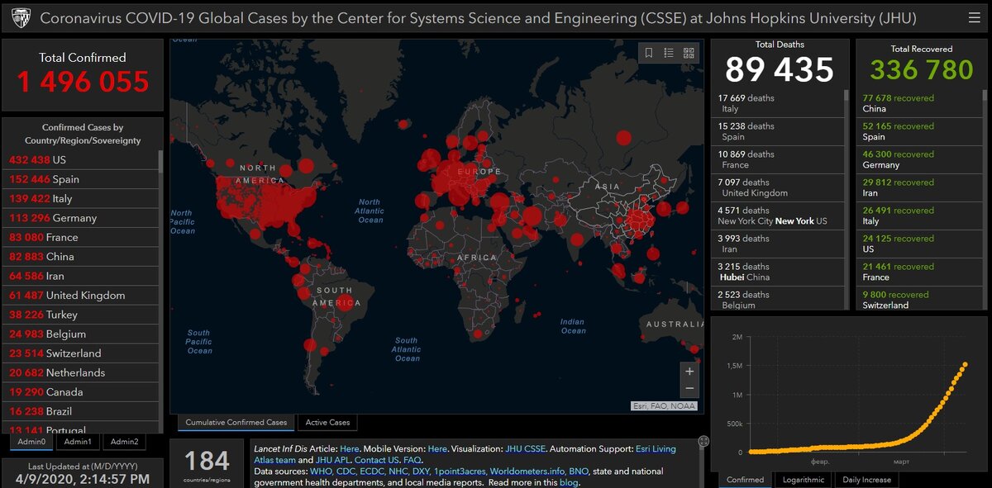Viewport: 992px width, 488px height.
Task: Open the hamburger menu at top right
Action: tap(974, 17)
